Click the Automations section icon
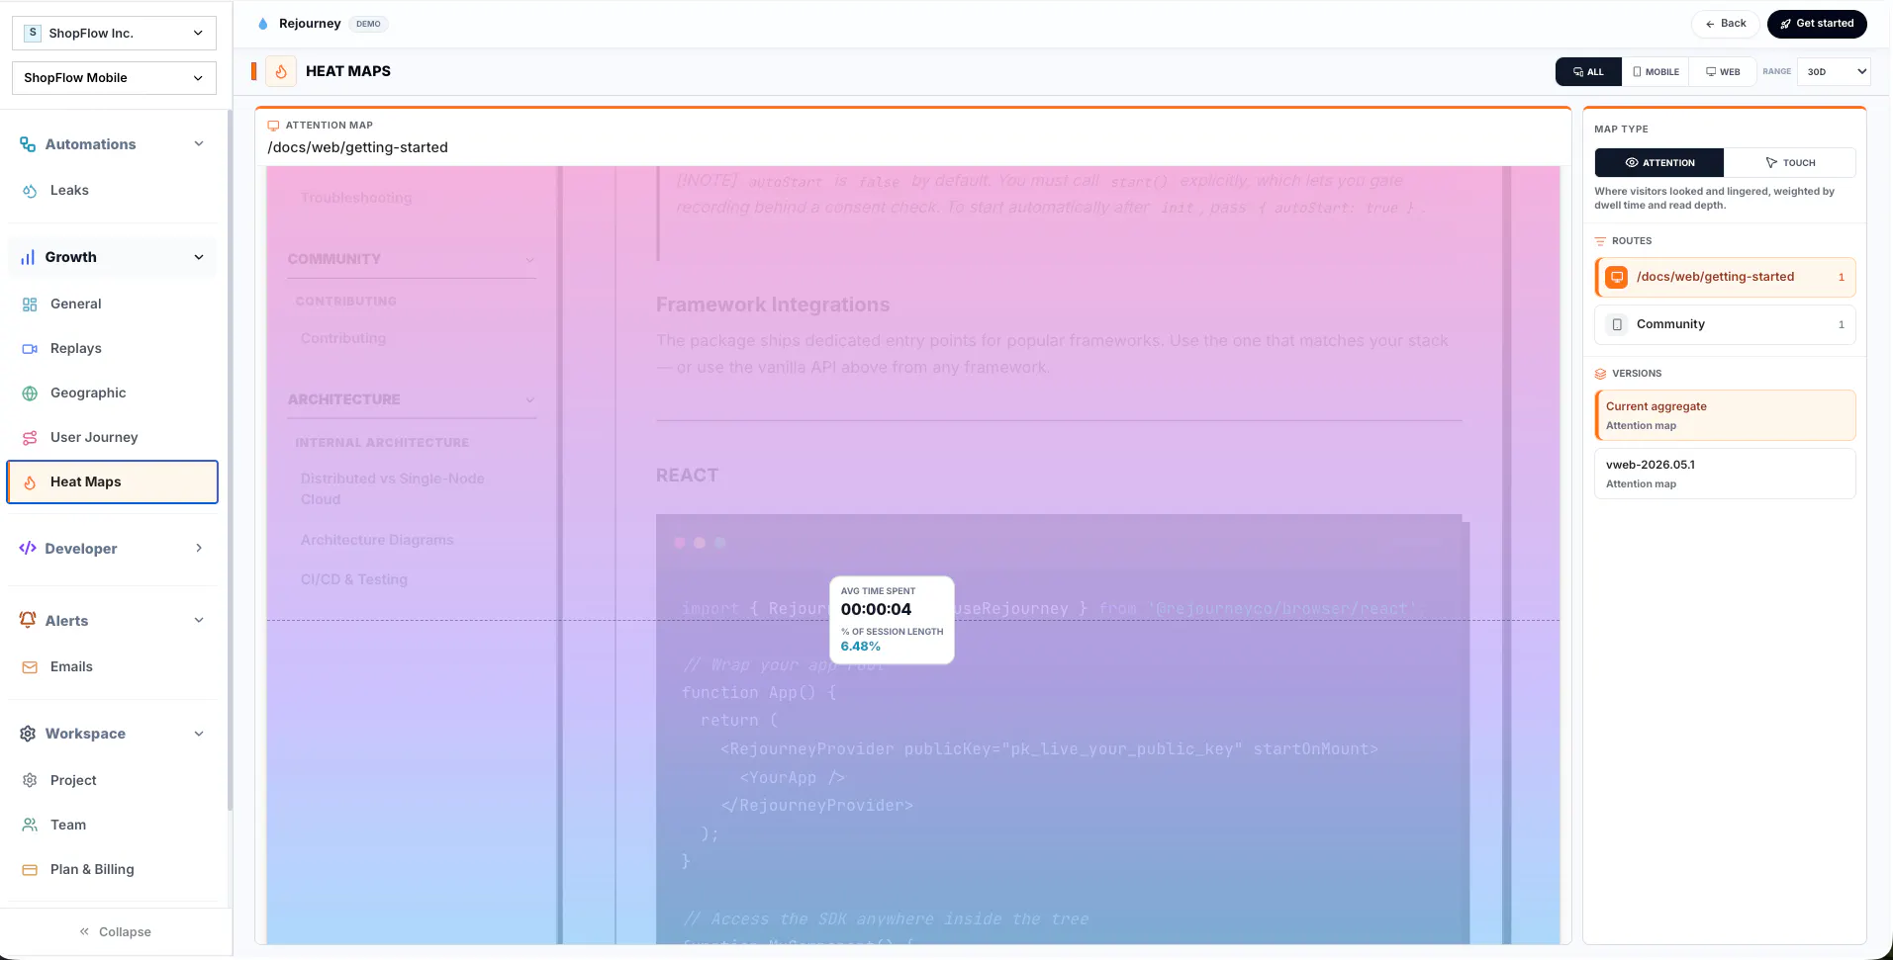Viewport: 1893px width, 960px height. [28, 144]
